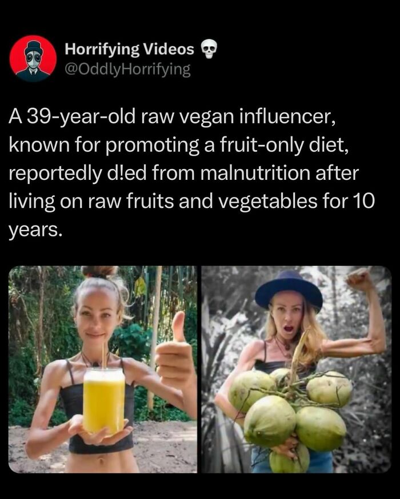Click the hair bun in left photo
Viewport: 400px width, 499px height.
pos(99,272)
